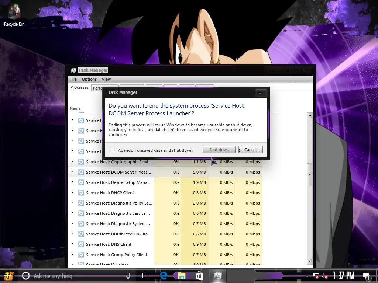Show hidden icons tray chevron
This screenshot has width=378, height=283.
(307, 276)
